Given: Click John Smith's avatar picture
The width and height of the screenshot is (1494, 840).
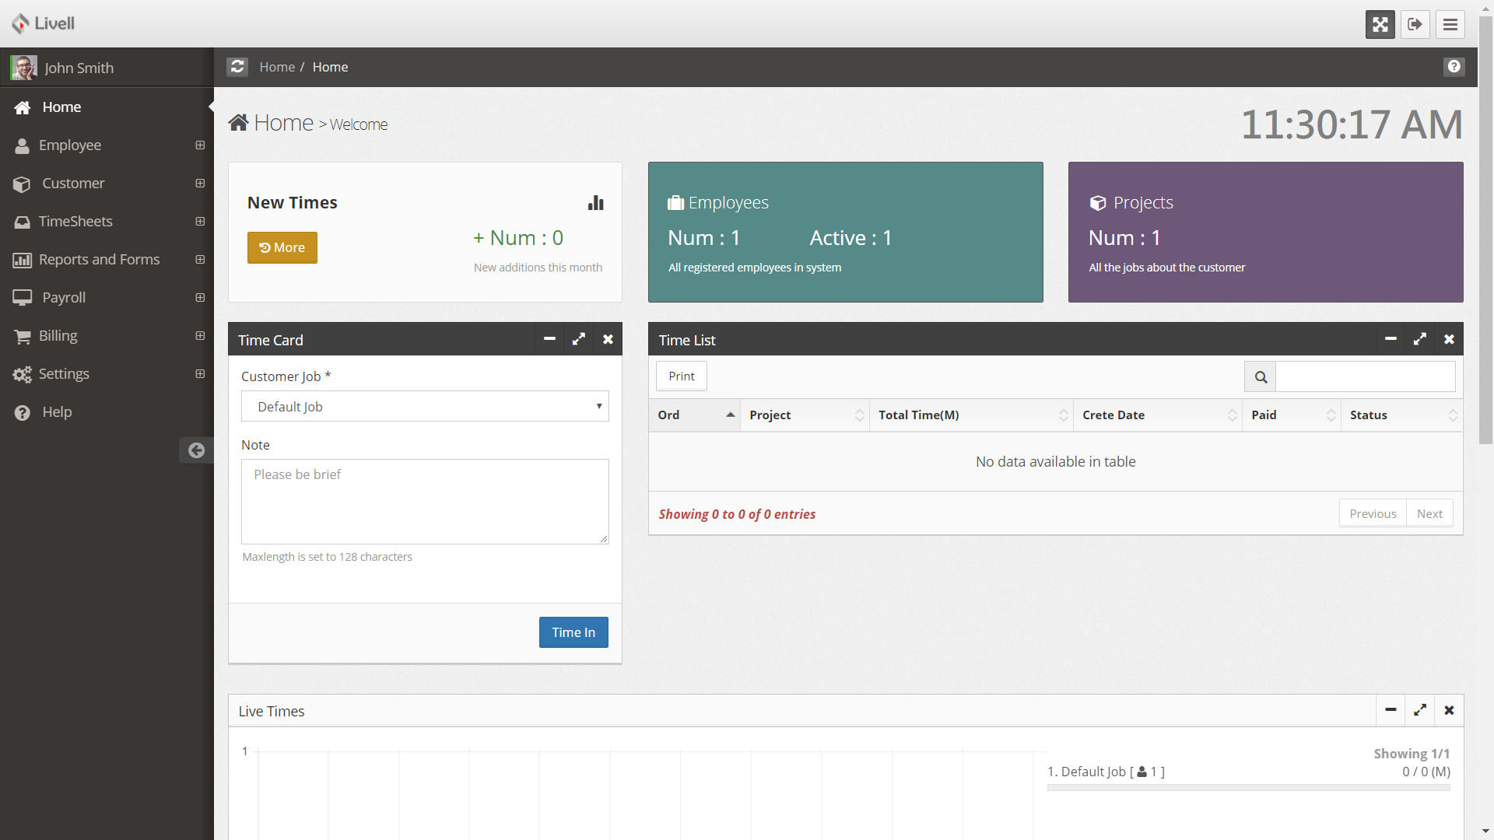Looking at the screenshot, I should (x=23, y=68).
